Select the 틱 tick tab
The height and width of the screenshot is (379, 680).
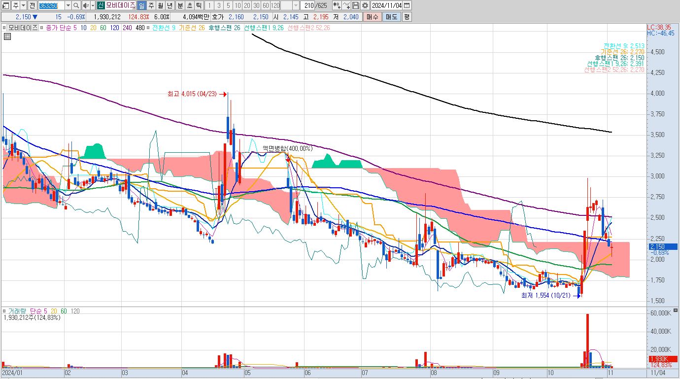point(198,6)
